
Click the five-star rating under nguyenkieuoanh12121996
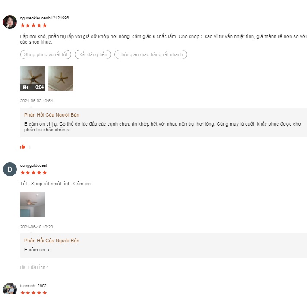click(x=33, y=25)
